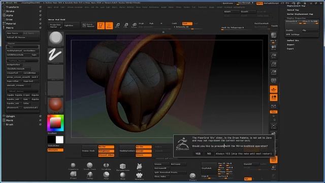Expand the Draw palette

(x=9, y=19)
